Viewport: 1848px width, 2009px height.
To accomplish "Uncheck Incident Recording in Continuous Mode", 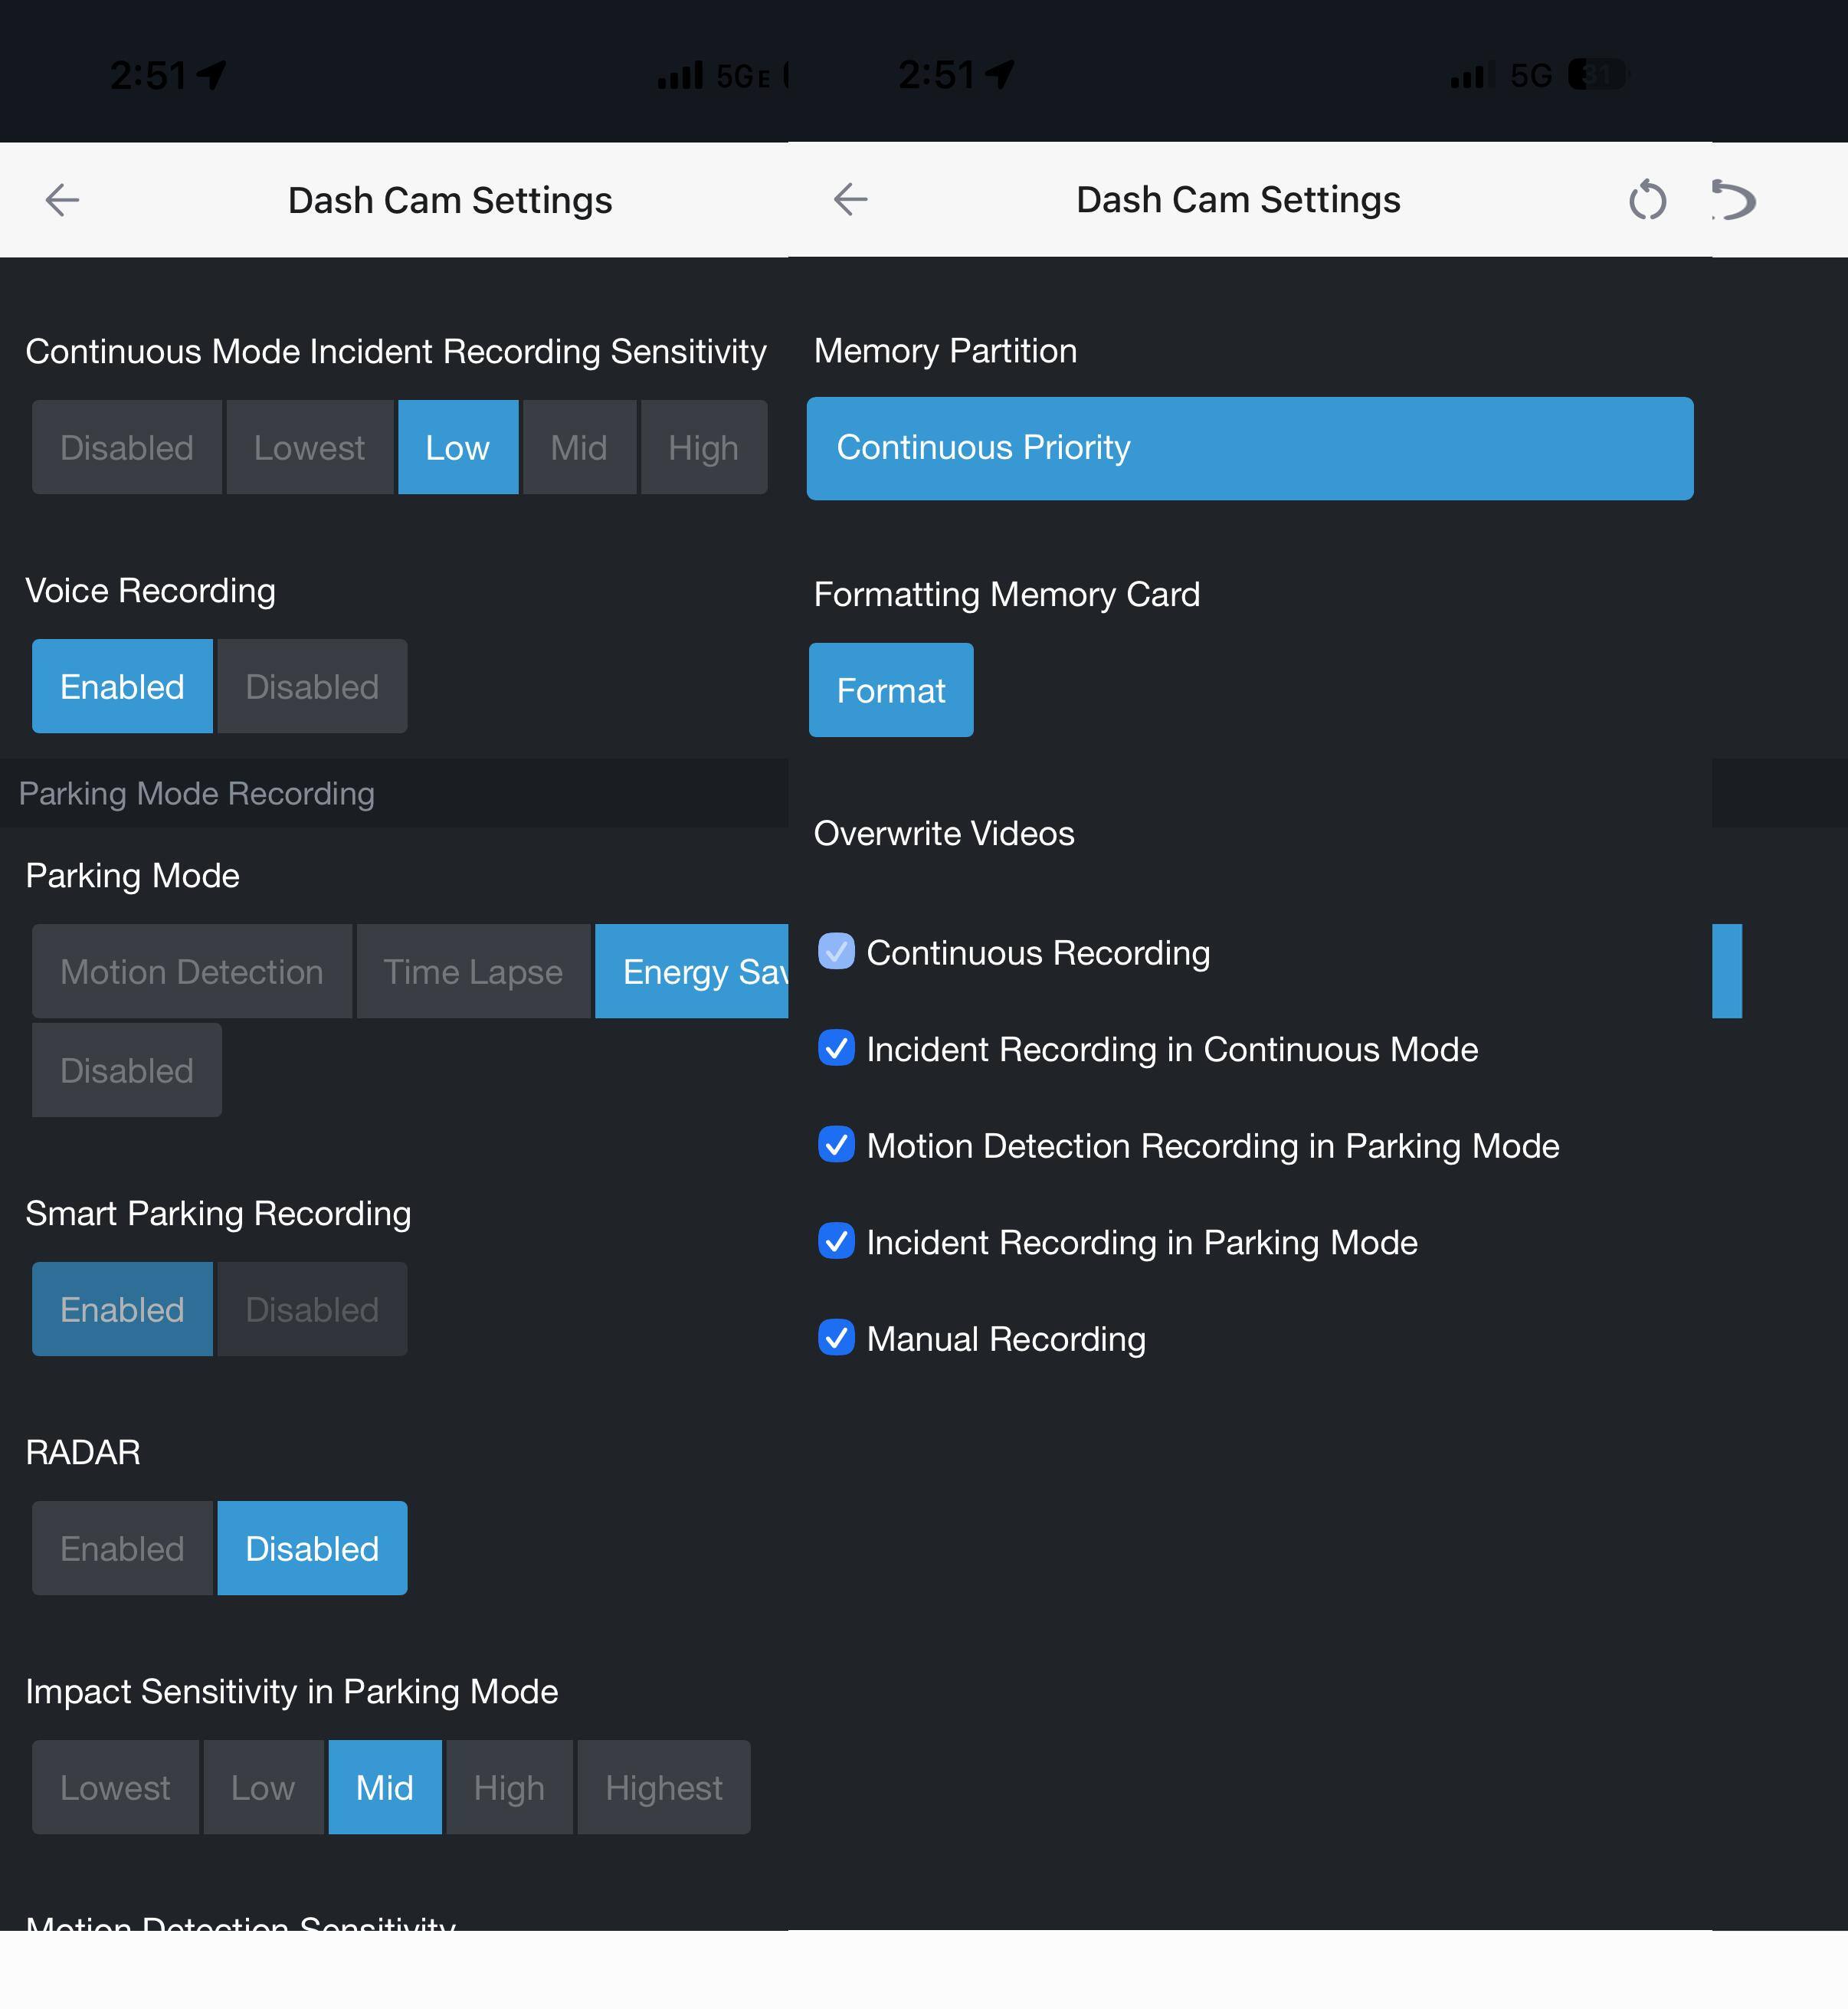I will coord(836,1048).
